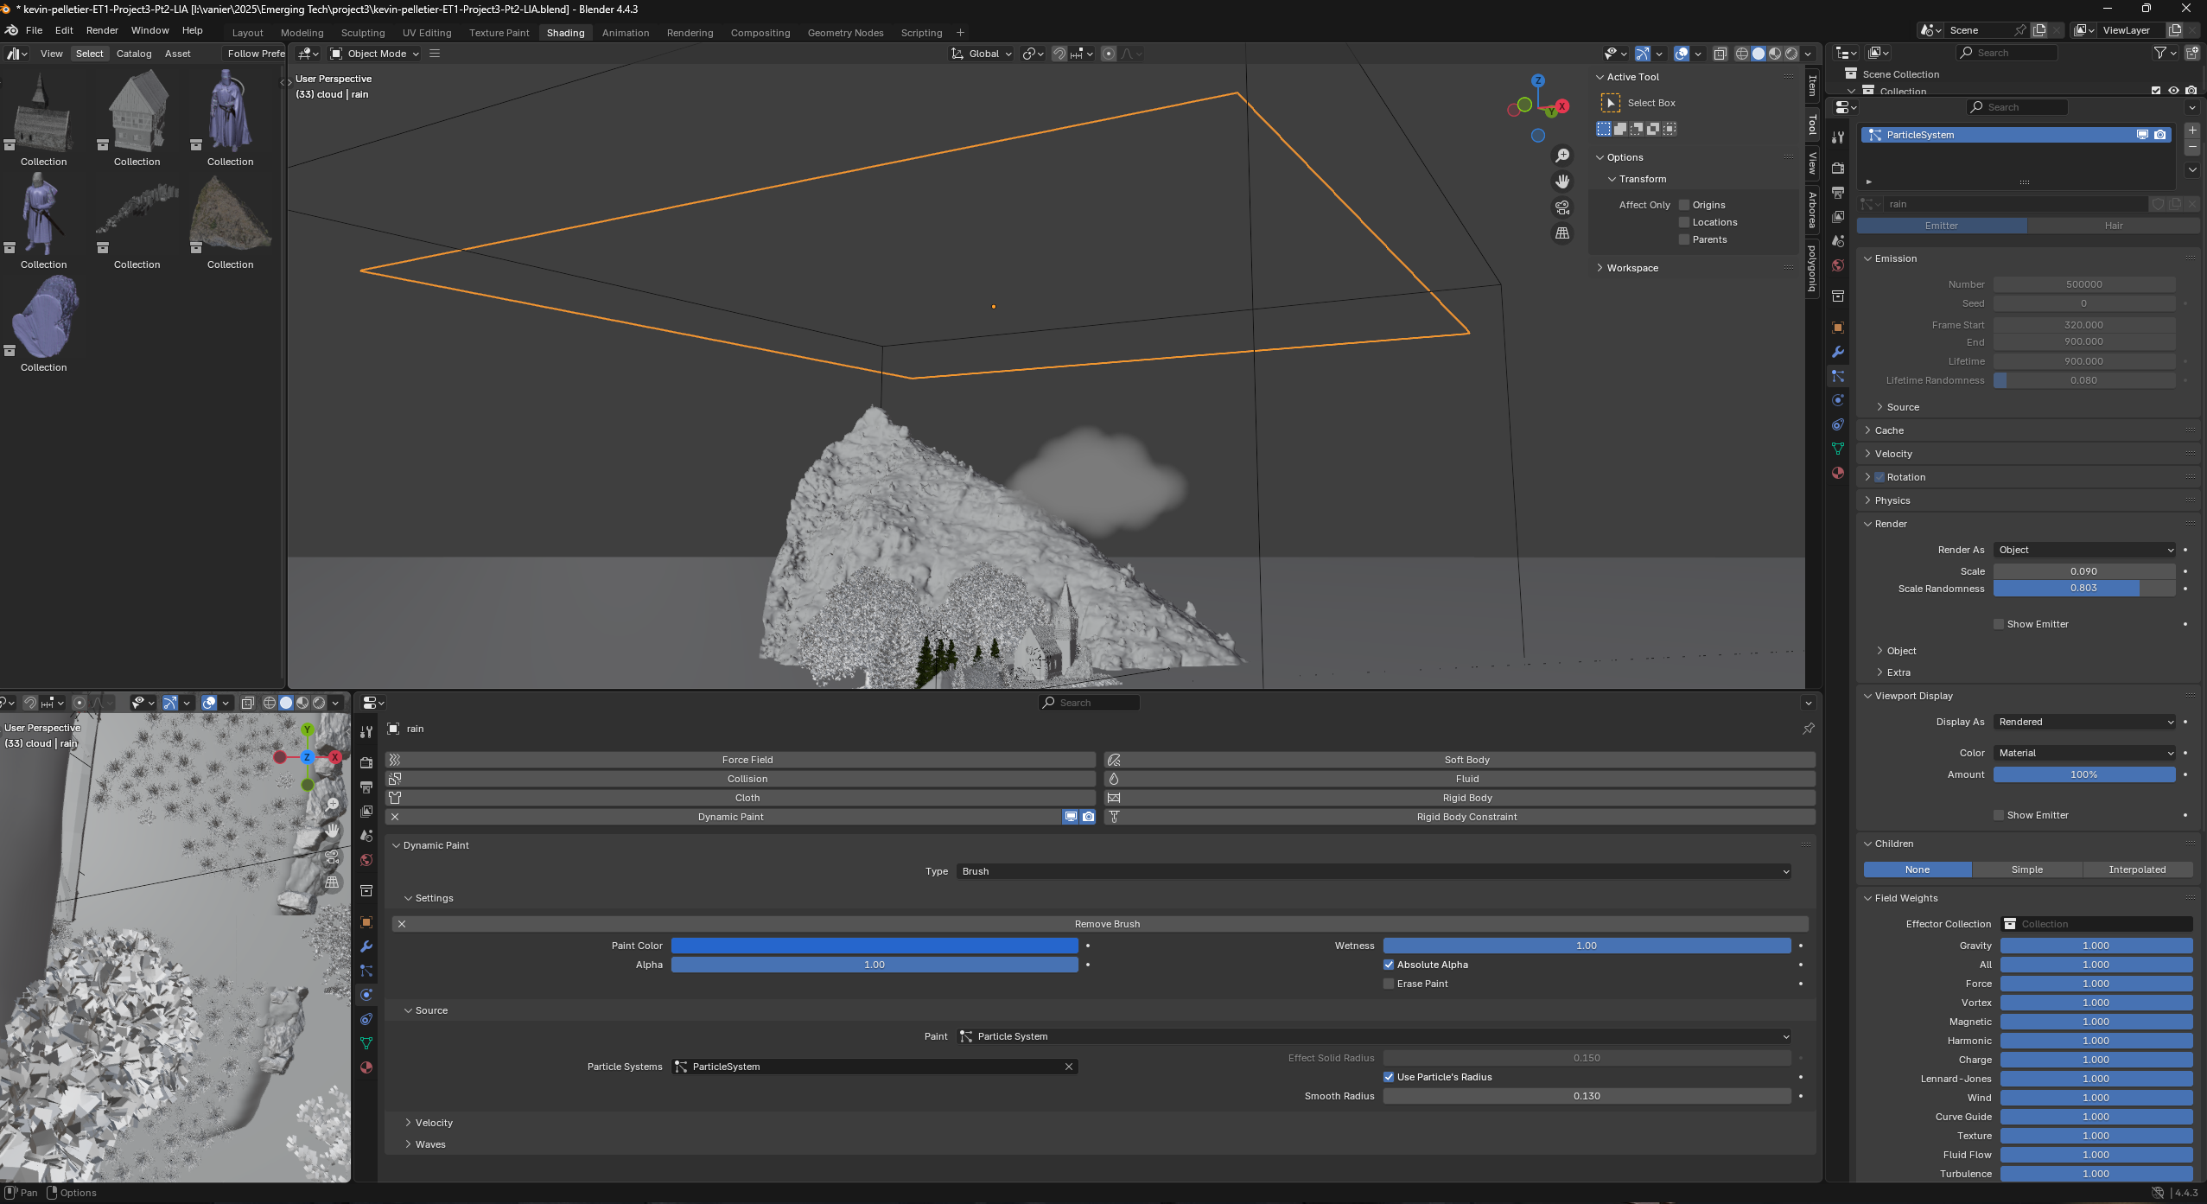Open the Render As Object dropdown
The height and width of the screenshot is (1204, 2207).
(2083, 550)
